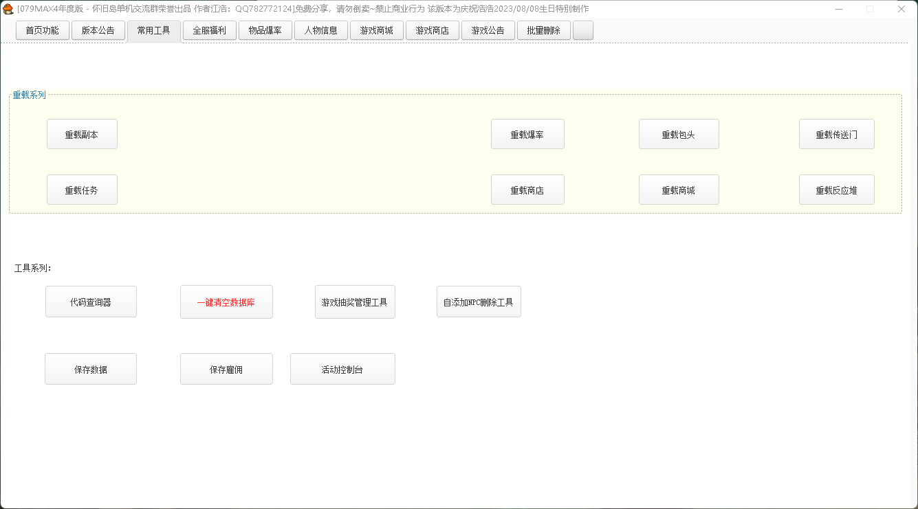Click the application icon in title bar
Image resolution: width=918 pixels, height=509 pixels.
8,9
